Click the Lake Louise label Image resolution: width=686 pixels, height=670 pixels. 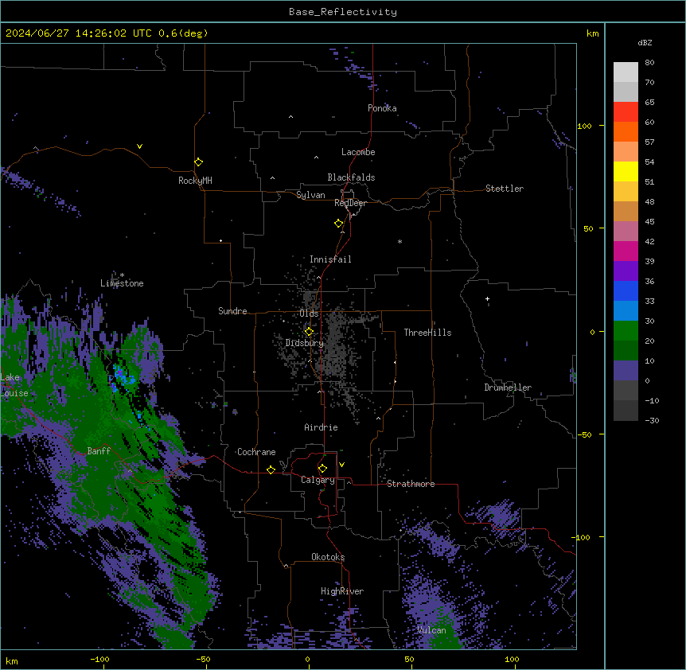coord(14,385)
